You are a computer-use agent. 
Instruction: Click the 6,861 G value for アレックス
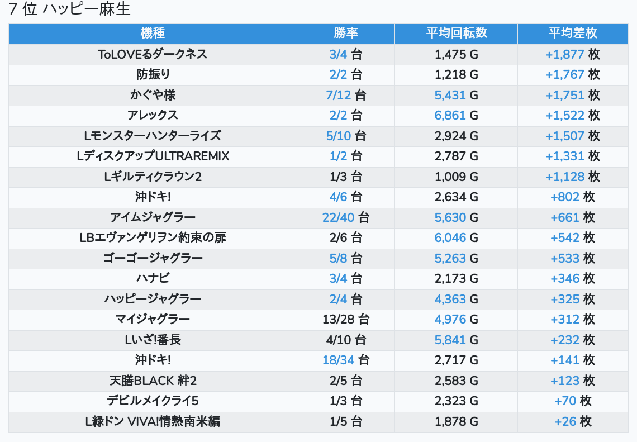456,115
